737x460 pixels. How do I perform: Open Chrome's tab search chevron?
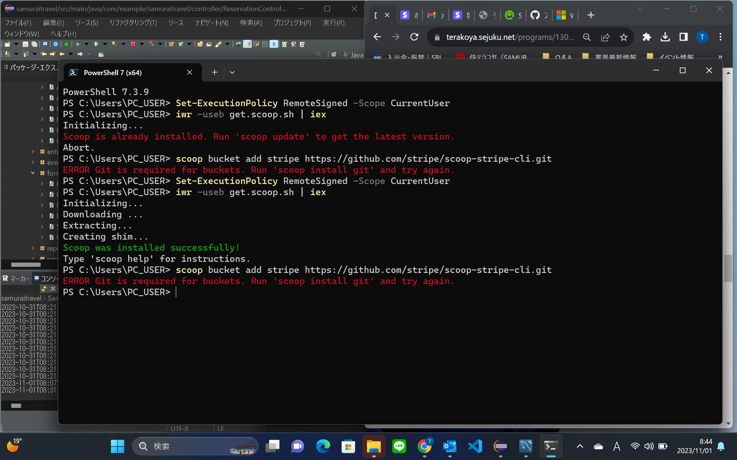click(x=641, y=9)
